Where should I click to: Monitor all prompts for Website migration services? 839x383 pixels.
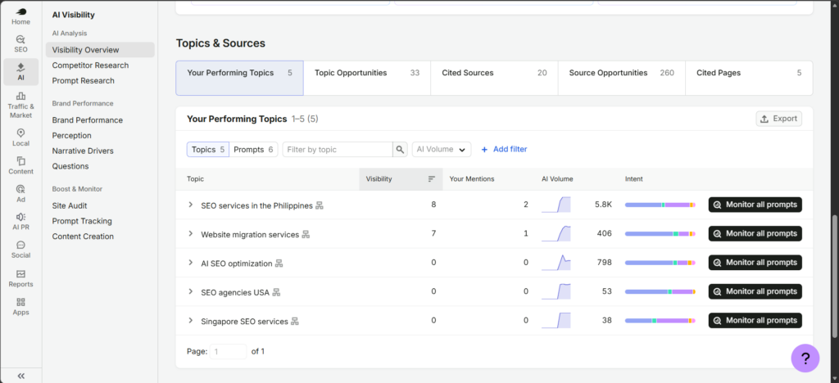(755, 233)
